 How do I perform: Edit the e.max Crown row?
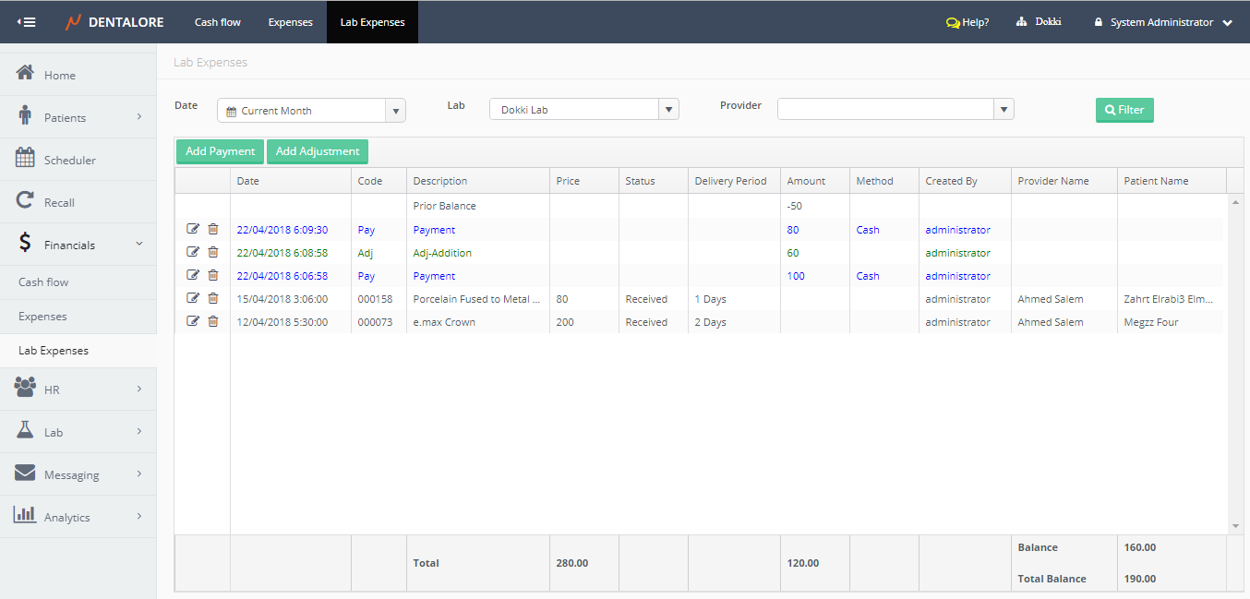coord(193,321)
